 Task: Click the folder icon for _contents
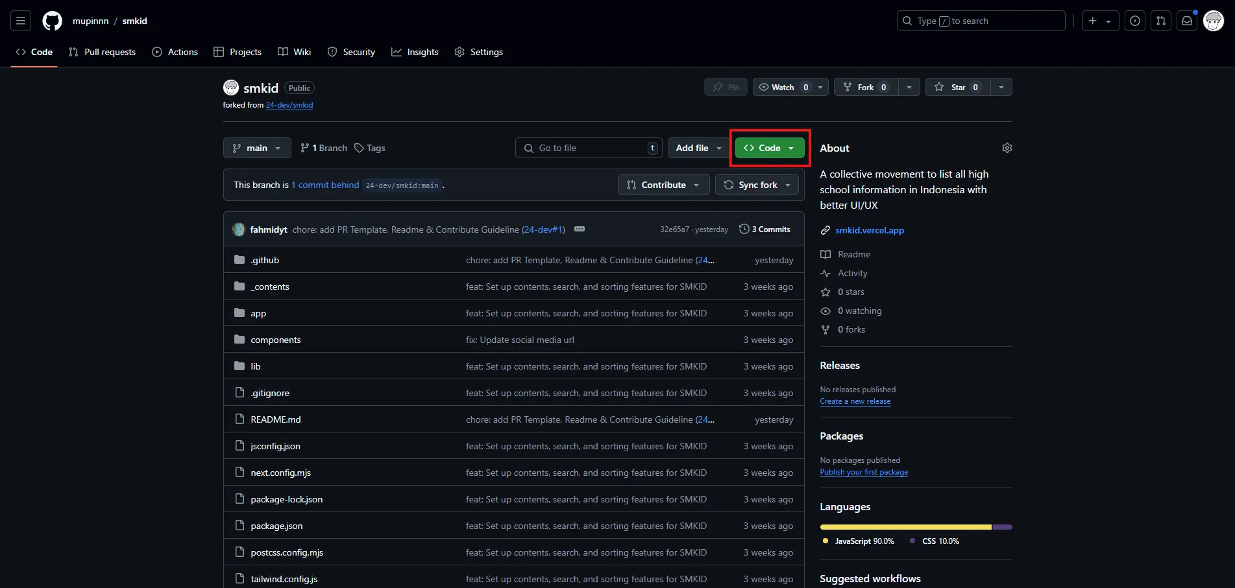coord(239,286)
